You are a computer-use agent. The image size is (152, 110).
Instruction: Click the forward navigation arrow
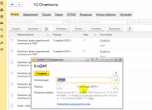[x=19, y=5]
